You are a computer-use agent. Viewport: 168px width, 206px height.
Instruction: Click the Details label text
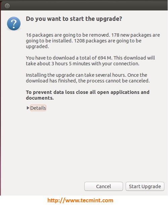(x=38, y=108)
